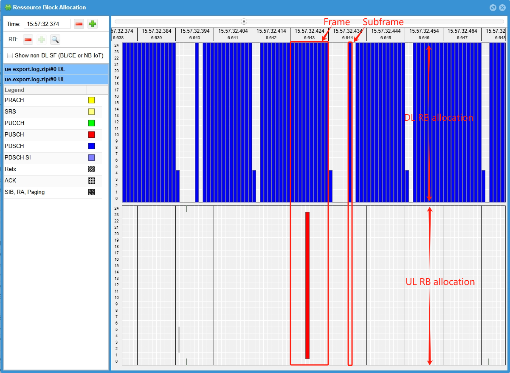Click the green puzzle piece window icon
The height and width of the screenshot is (373, 510).
point(8,7)
